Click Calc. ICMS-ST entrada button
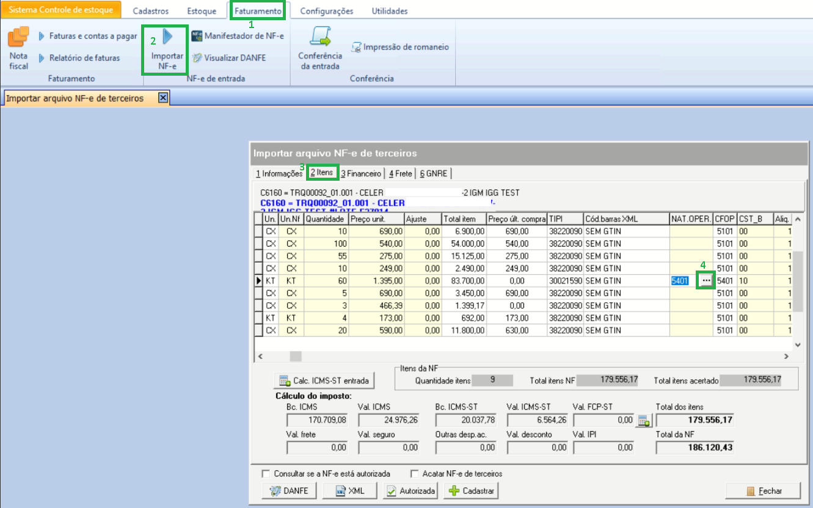813x508 pixels. point(324,380)
